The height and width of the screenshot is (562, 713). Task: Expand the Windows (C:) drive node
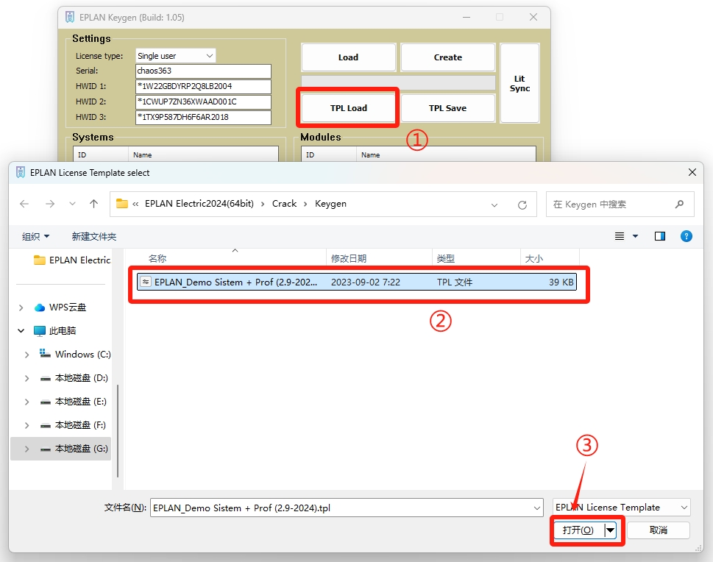click(x=27, y=355)
